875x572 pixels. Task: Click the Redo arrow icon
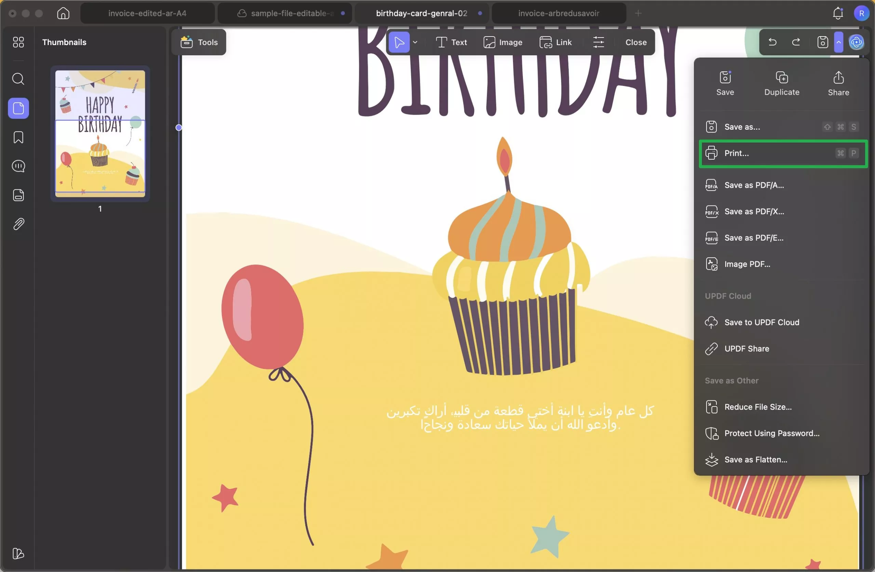(x=796, y=42)
